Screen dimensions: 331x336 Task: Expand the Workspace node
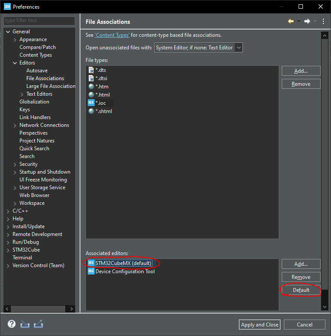[15, 204]
